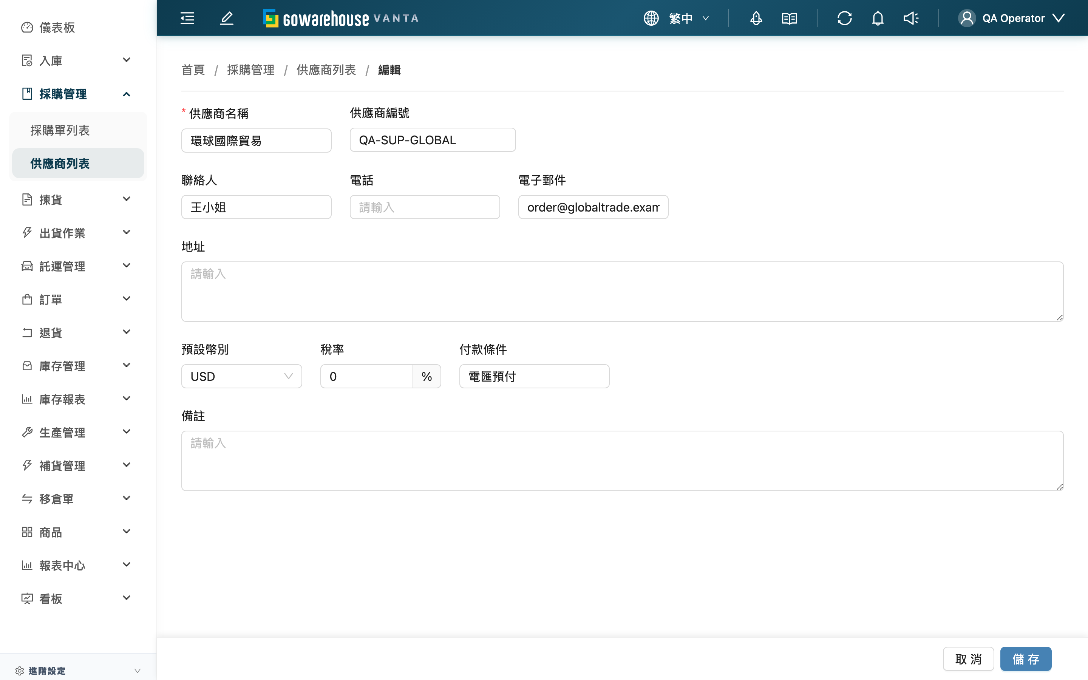Click the 揀貨 picking icon
The width and height of the screenshot is (1088, 680).
(x=27, y=199)
